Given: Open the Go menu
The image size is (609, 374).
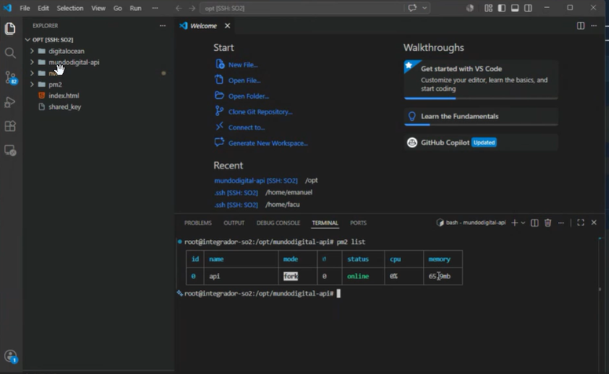Looking at the screenshot, I should pos(117,8).
